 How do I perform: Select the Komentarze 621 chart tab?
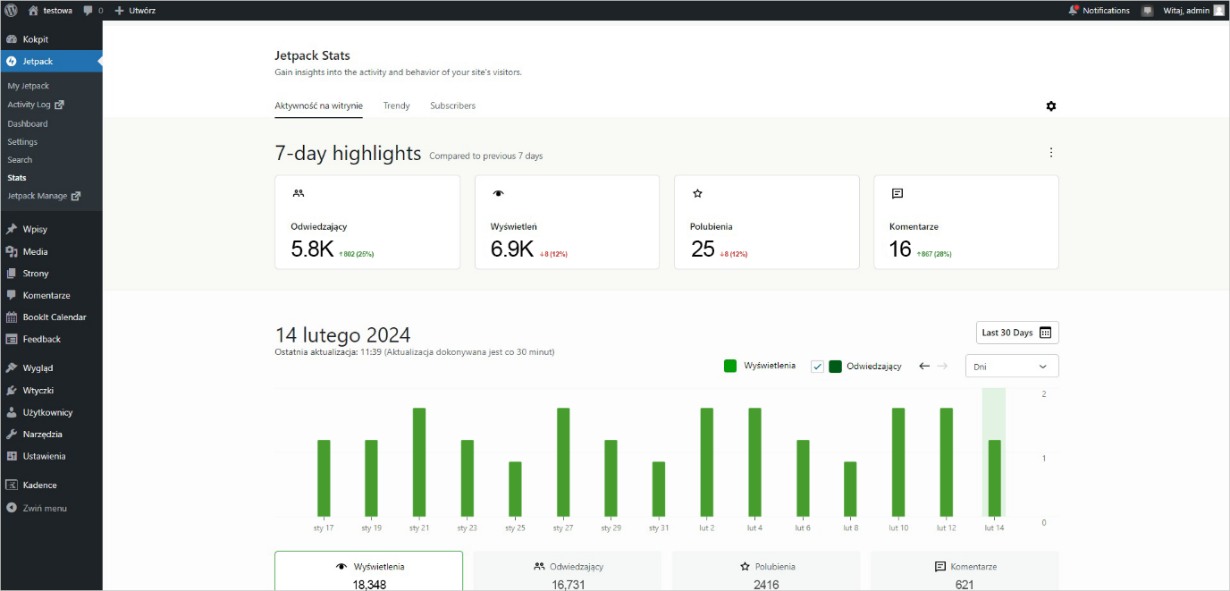click(965, 571)
